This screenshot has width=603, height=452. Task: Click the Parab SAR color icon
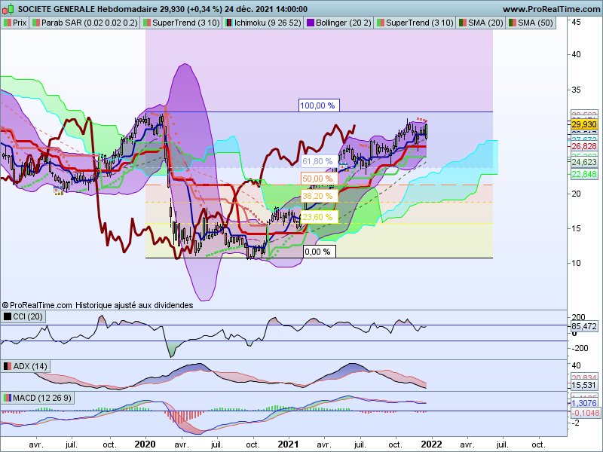tap(36, 23)
